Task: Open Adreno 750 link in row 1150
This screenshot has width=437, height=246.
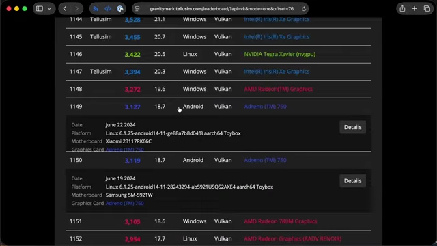Action: (x=265, y=160)
